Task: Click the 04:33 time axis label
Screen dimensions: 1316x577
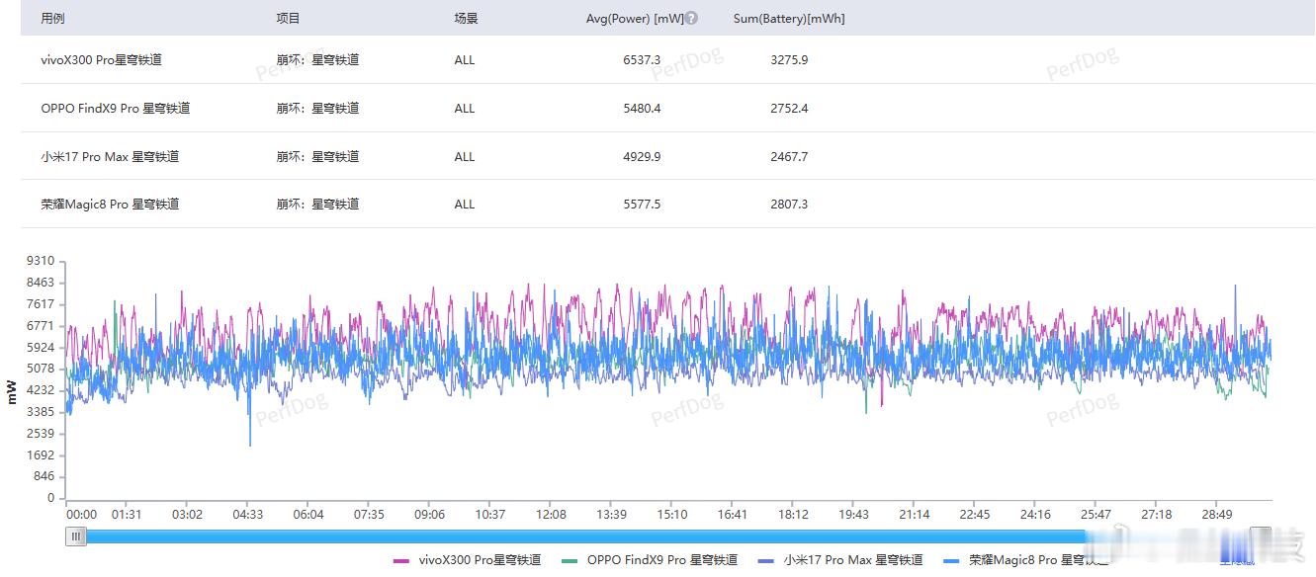Action: (247, 515)
